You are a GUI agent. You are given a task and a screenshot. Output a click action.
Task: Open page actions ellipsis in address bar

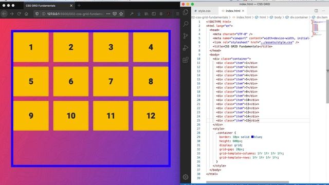click(x=108, y=14)
